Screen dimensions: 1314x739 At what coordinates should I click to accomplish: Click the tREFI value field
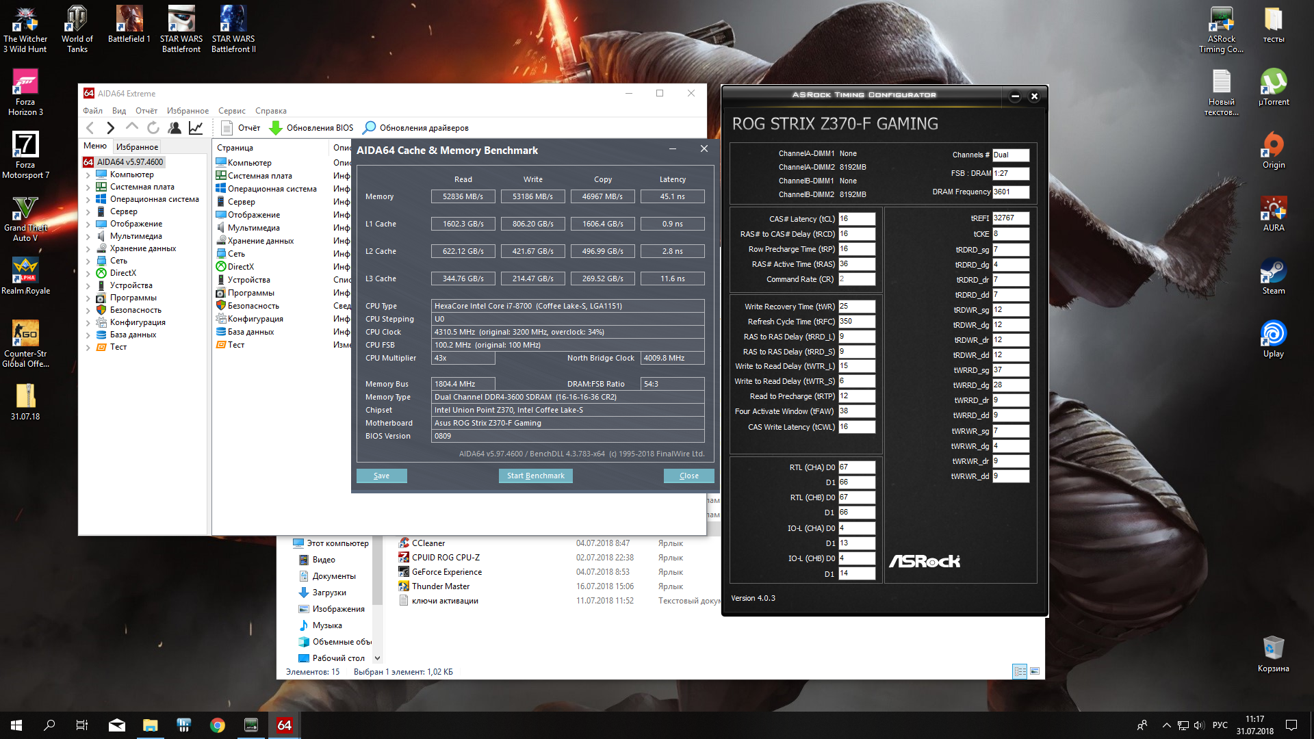point(1010,218)
